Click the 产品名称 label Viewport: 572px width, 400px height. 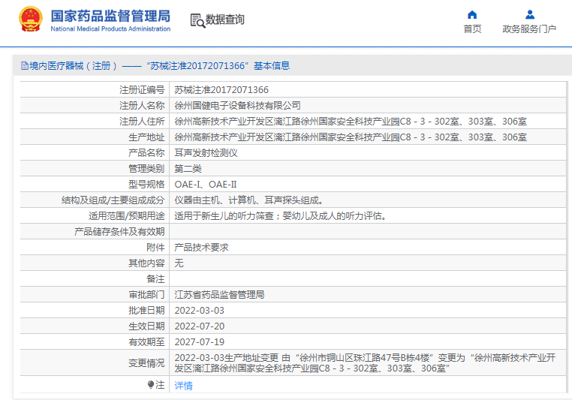pyautogui.click(x=146, y=153)
